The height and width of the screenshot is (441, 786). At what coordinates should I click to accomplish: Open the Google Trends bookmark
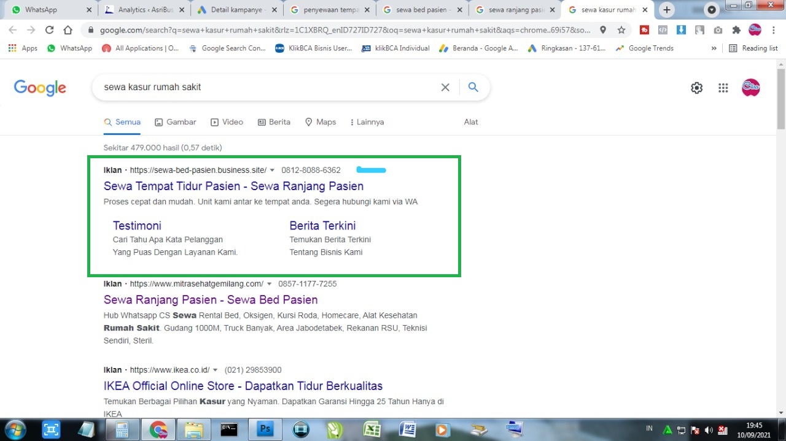[644, 48]
